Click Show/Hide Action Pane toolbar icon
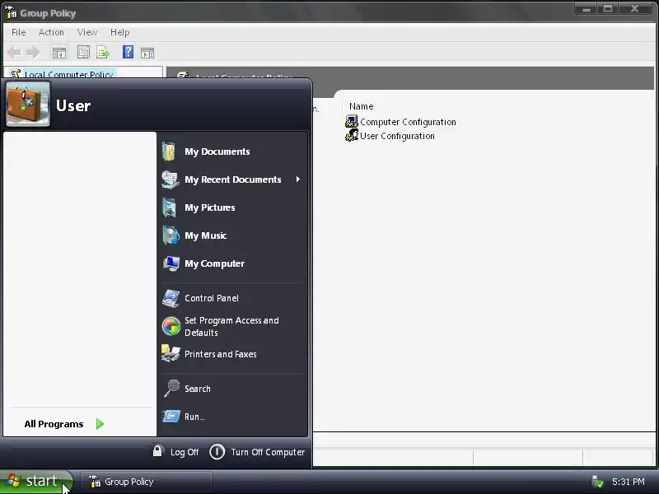This screenshot has height=494, width=659. point(147,53)
